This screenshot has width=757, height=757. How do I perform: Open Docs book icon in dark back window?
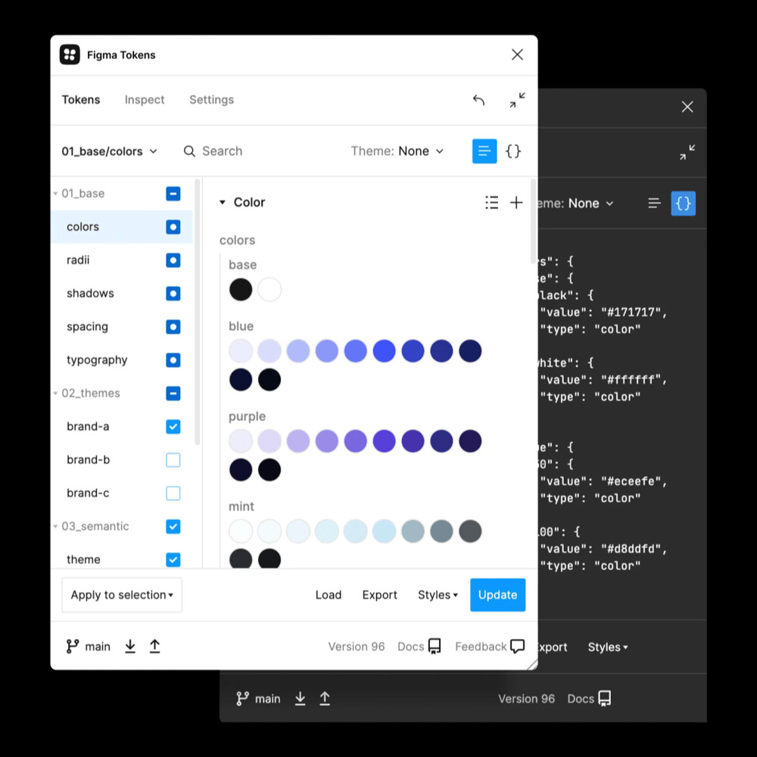[x=604, y=698]
